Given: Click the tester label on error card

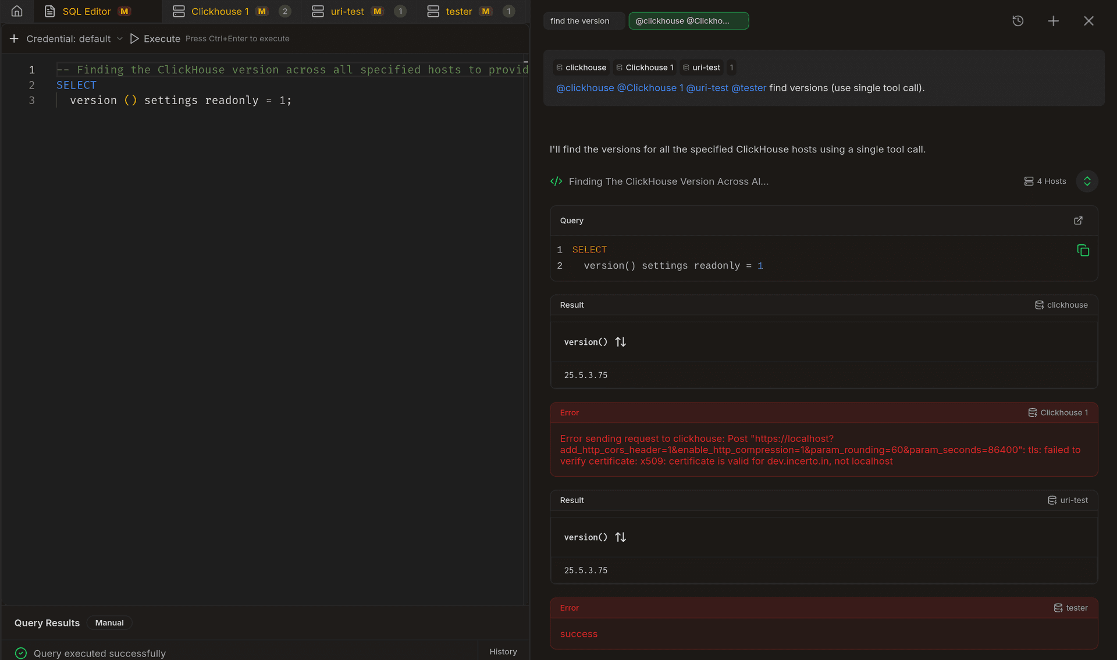Looking at the screenshot, I should tap(1070, 608).
